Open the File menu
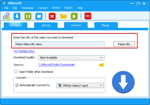 pyautogui.click(x=6, y=8)
